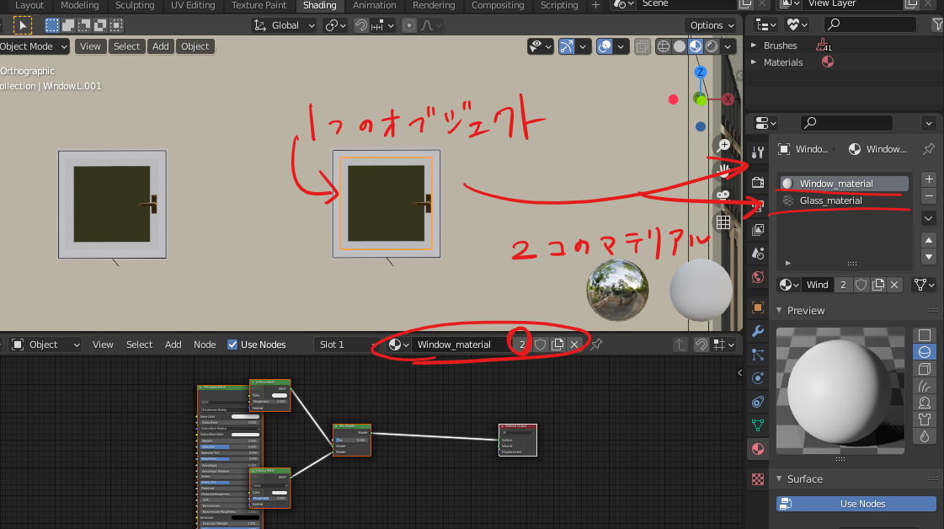
Task: Open the viewport Add menu
Action: click(161, 46)
